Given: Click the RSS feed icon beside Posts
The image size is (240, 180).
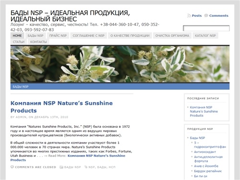Looking at the screenshot, I should tap(189, 16).
